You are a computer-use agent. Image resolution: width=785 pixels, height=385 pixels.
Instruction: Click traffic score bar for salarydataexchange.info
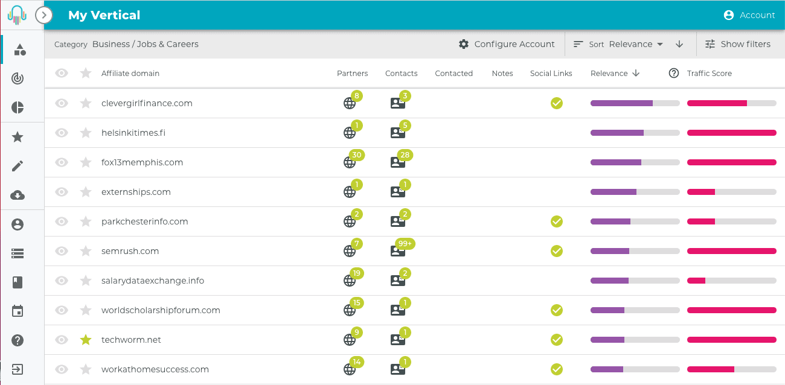(732, 281)
